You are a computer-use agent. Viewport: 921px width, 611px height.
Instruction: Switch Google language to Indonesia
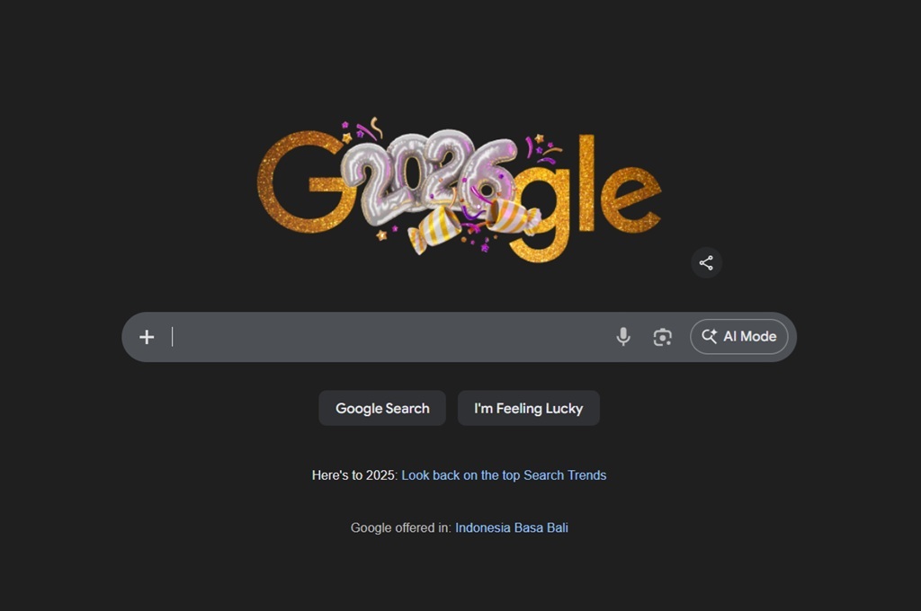(x=483, y=527)
